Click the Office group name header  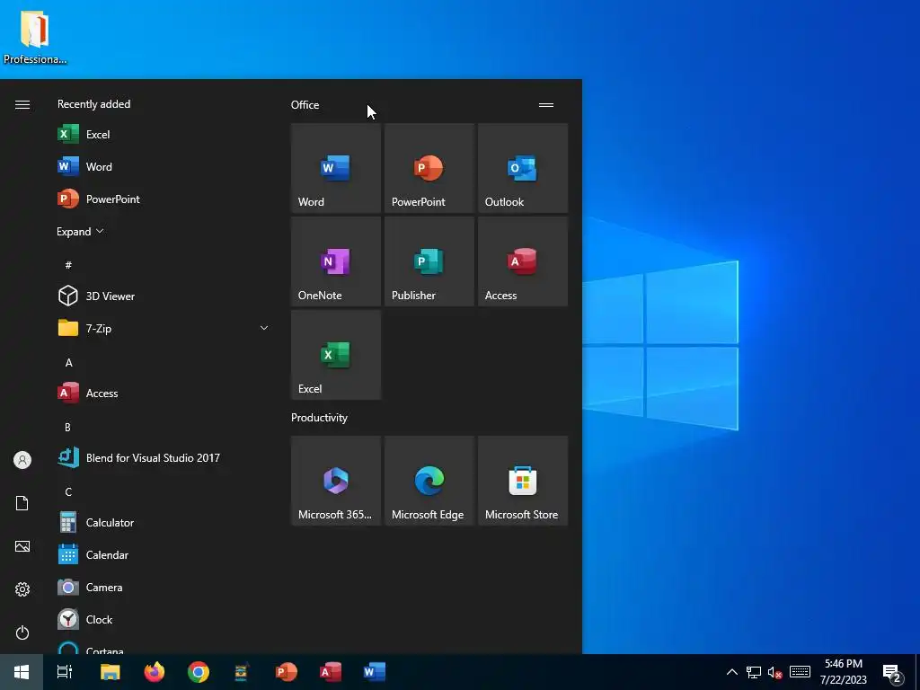tap(305, 105)
